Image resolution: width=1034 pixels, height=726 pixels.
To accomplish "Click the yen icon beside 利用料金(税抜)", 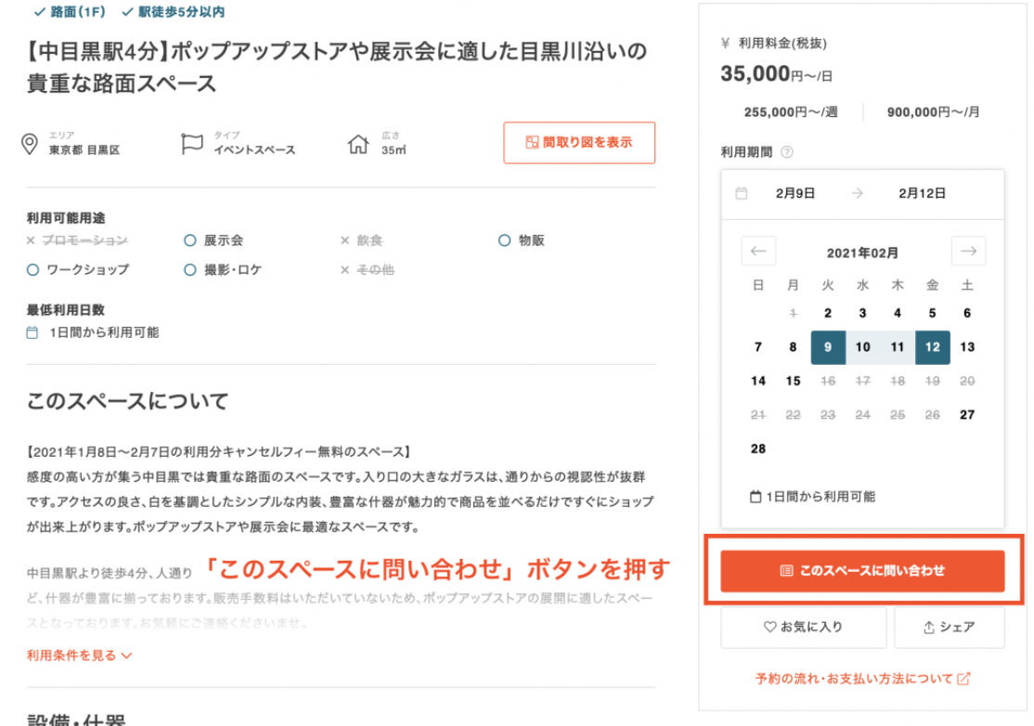I will tap(726, 44).
